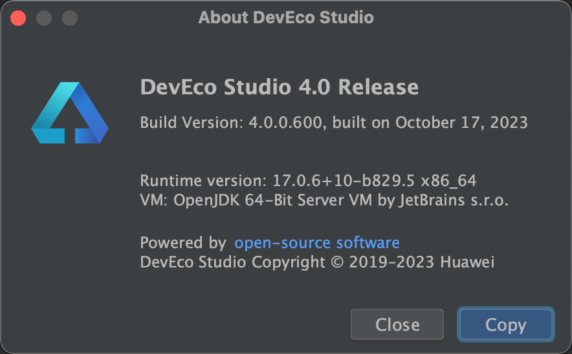
Task: Open the open-source software link
Action: (317, 243)
